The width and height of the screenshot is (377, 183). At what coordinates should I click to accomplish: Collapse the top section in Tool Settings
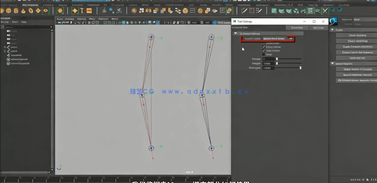(x=236, y=33)
